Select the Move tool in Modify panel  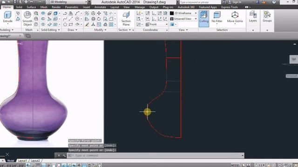pos(99,13)
